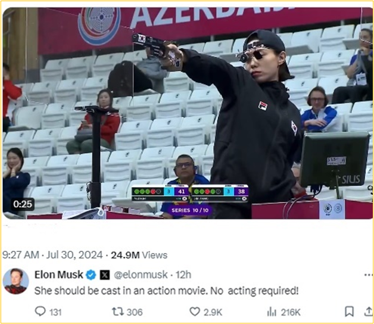Click the 2.9K likes count
This screenshot has width=374, height=324.
[x=213, y=312]
